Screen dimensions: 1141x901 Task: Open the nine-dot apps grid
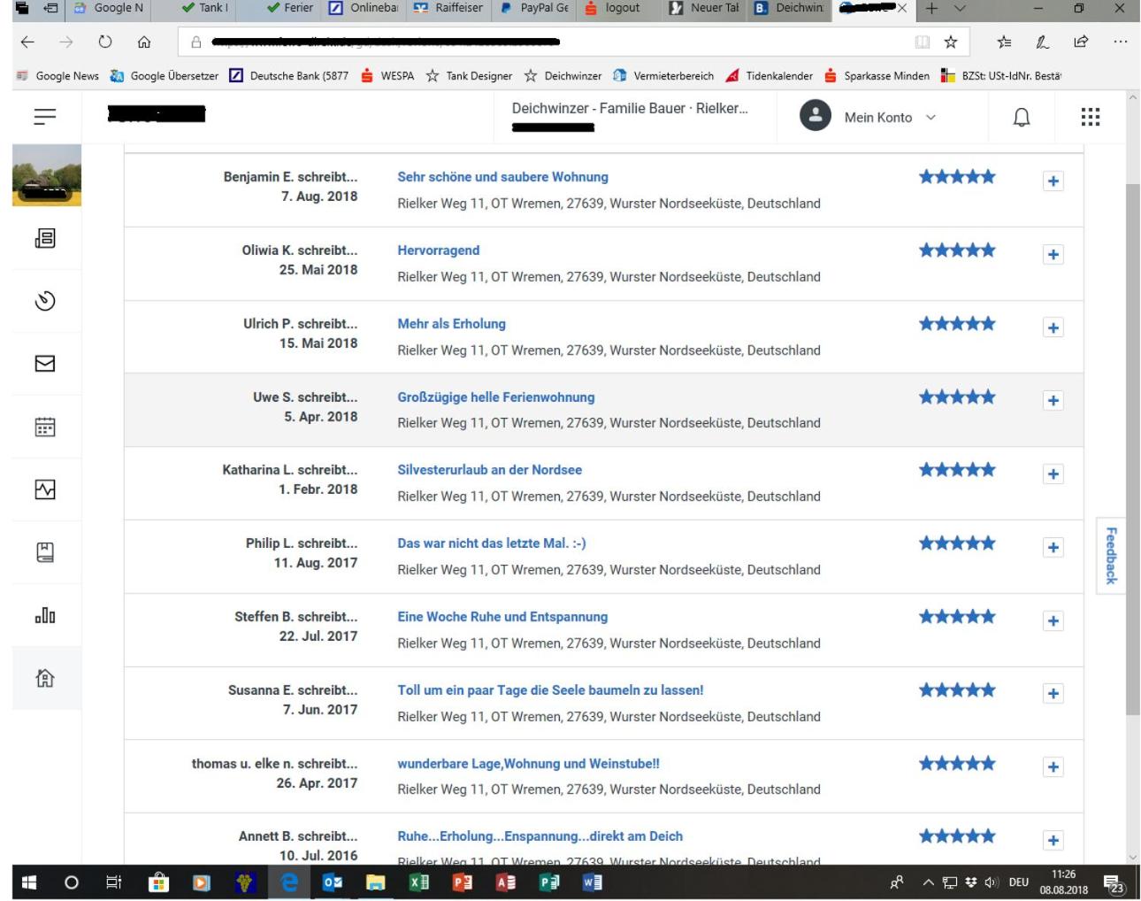[x=1091, y=117]
